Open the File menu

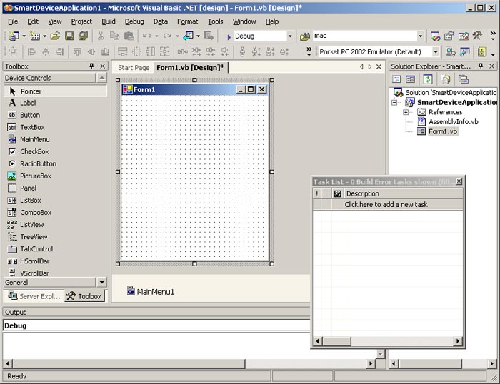click(x=13, y=21)
